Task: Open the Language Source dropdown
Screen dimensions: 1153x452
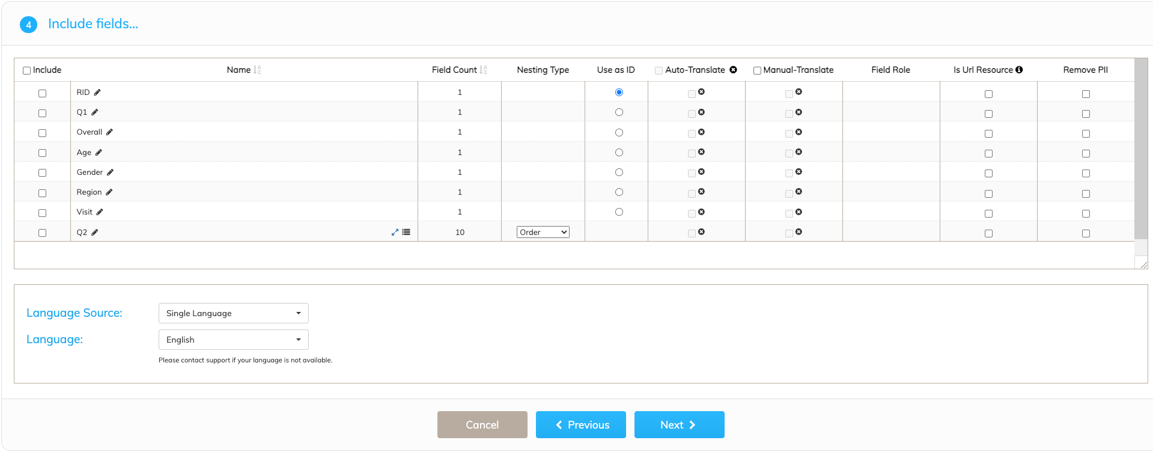Action: [234, 313]
